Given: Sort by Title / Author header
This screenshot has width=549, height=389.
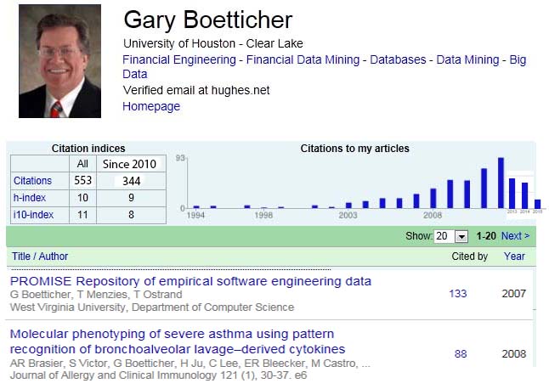Looking at the screenshot, I should (40, 256).
